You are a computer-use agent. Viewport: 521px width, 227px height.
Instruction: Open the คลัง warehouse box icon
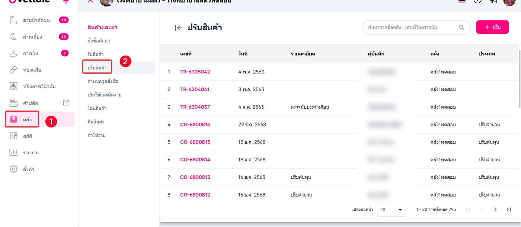pyautogui.click(x=14, y=119)
